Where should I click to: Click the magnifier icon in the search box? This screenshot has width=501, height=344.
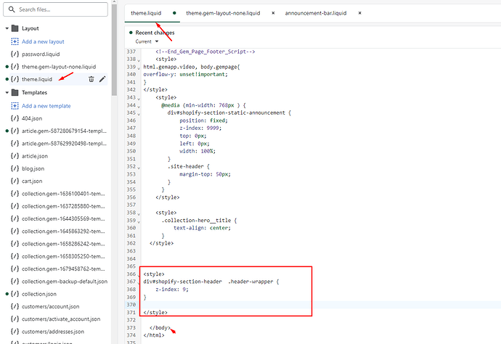[12, 9]
